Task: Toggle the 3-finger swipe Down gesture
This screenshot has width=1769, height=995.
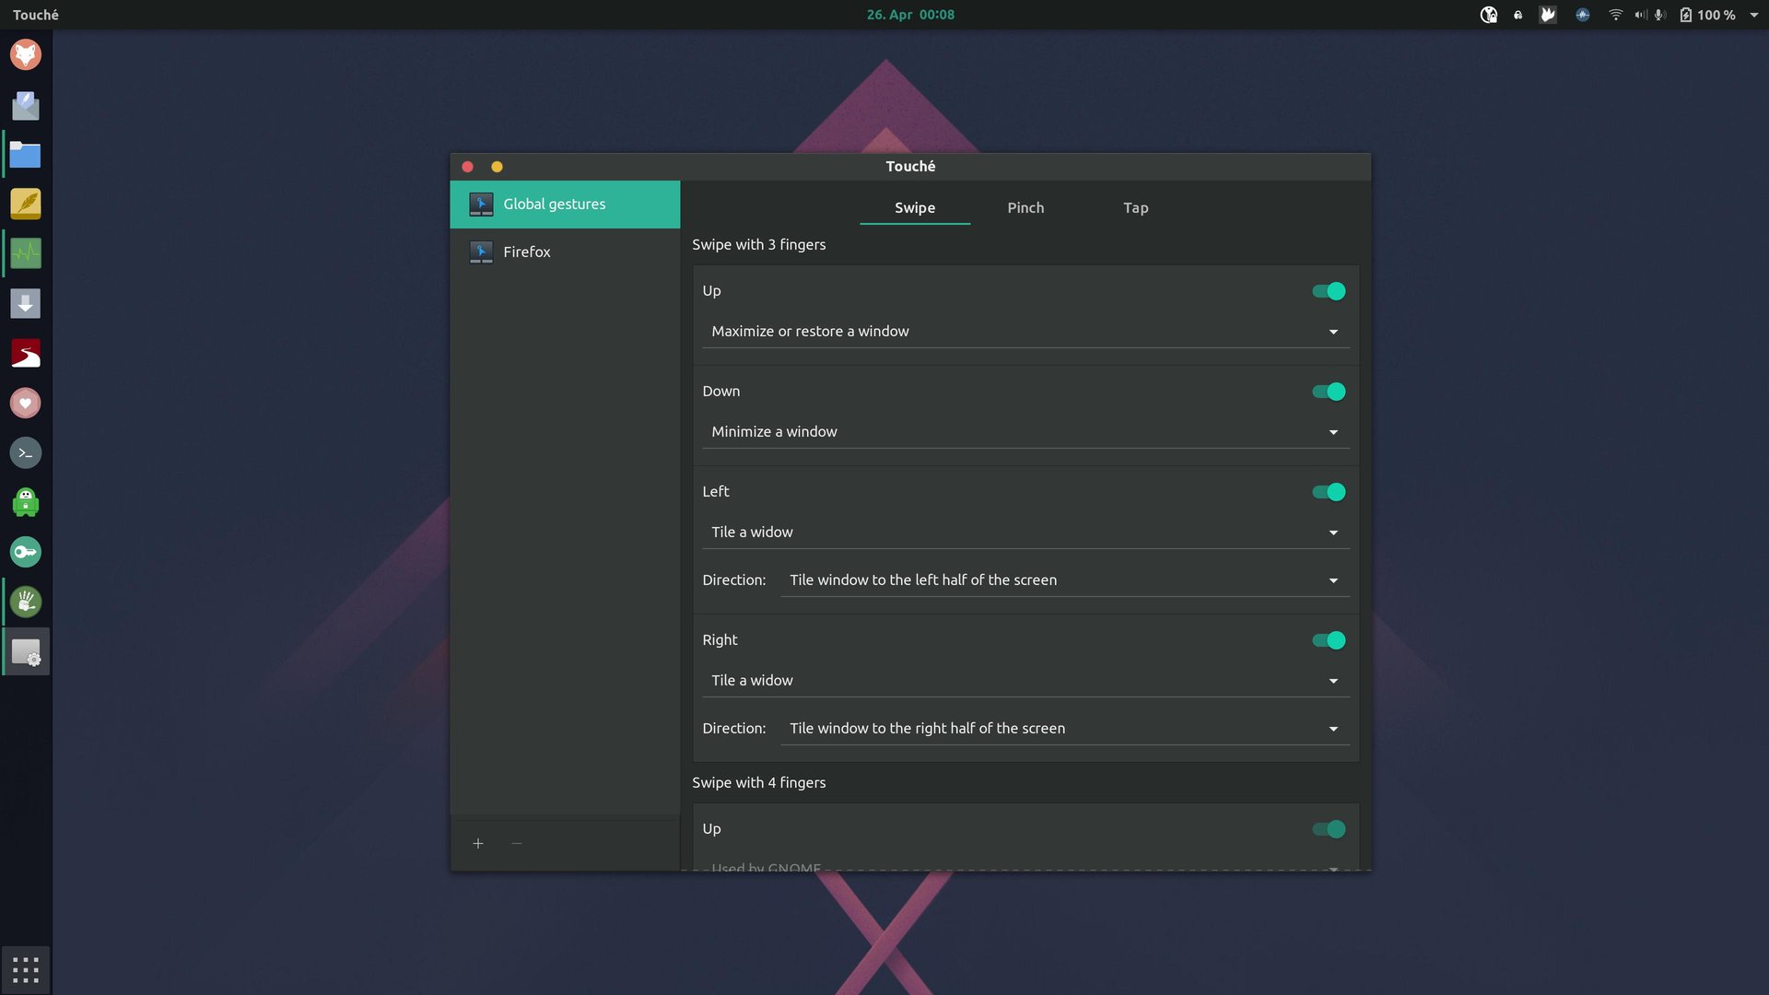Action: (1329, 392)
